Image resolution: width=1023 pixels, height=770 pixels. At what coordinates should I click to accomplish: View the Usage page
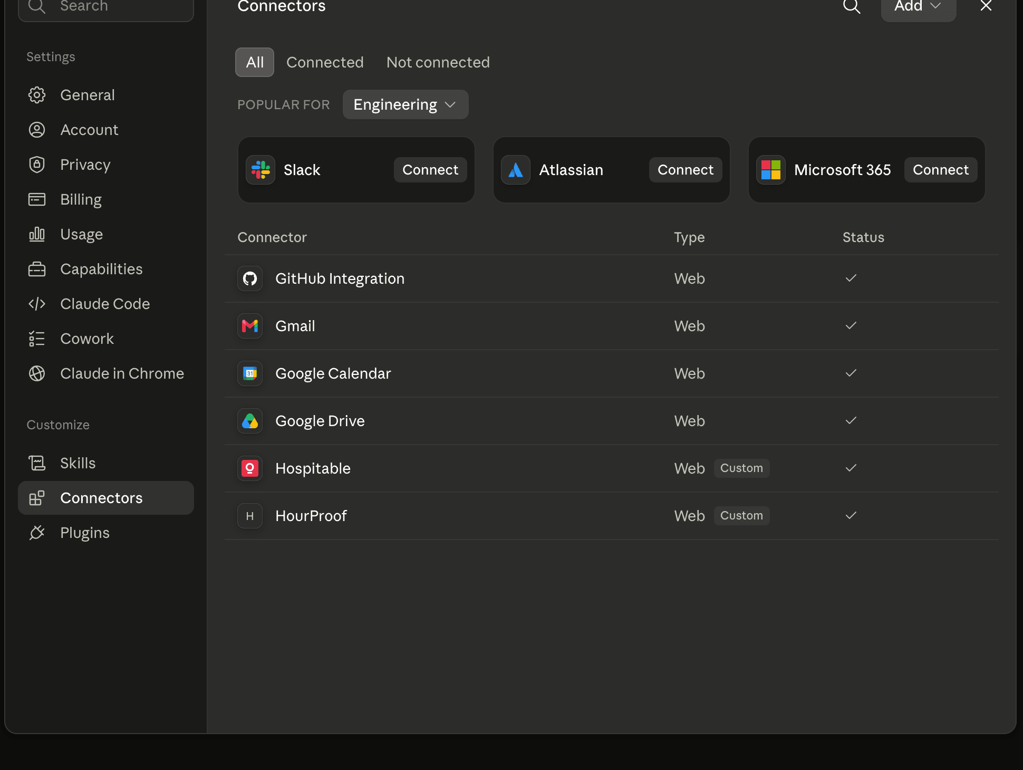[x=106, y=234]
